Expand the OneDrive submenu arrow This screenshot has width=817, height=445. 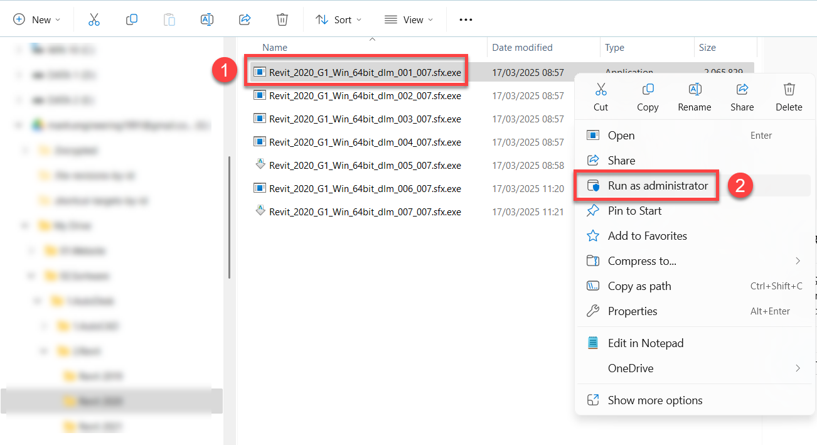pos(798,368)
